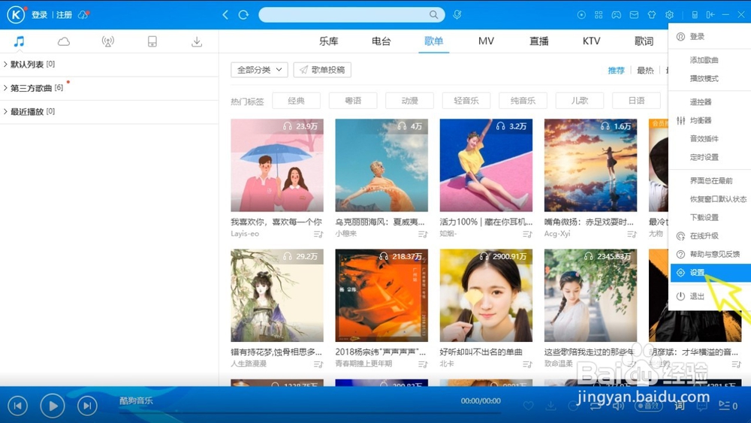Open the skin shirt icon
This screenshot has width=751, height=423.
click(x=652, y=15)
